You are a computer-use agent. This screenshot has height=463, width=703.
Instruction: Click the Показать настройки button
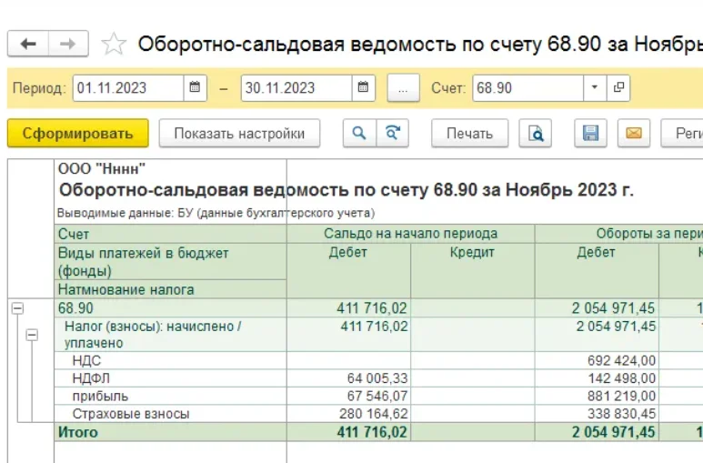click(x=239, y=134)
